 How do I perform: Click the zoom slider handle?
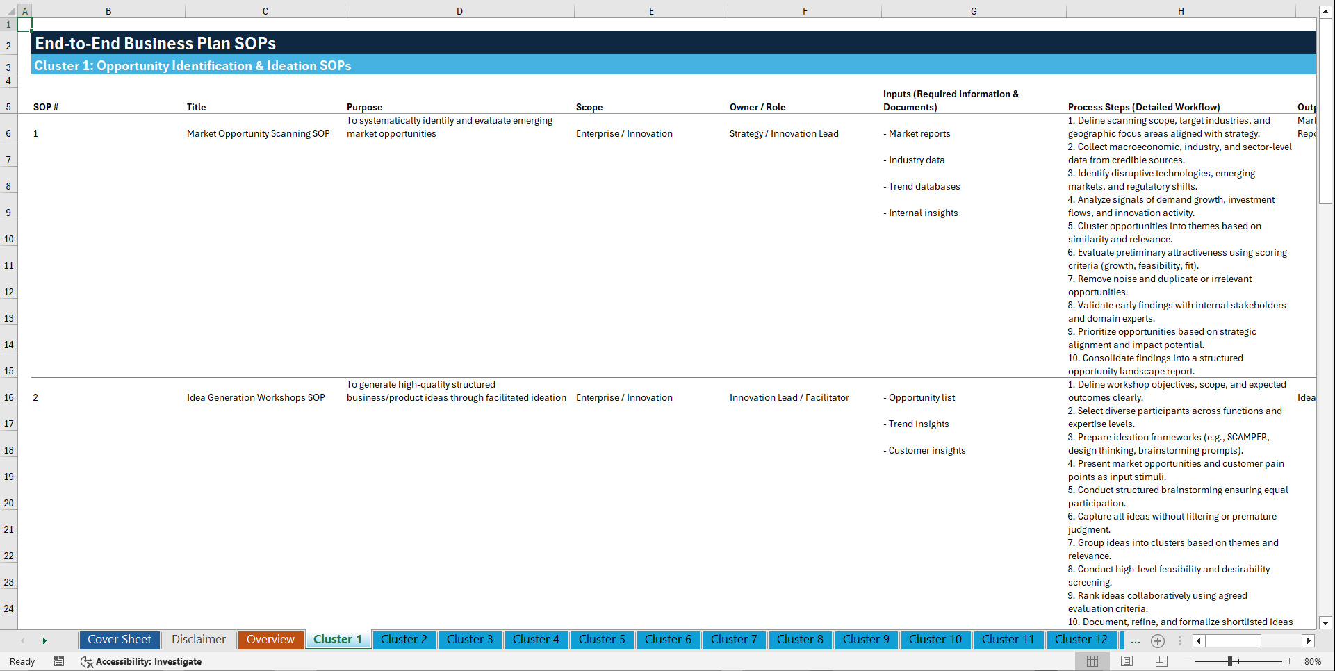pyautogui.click(x=1229, y=661)
